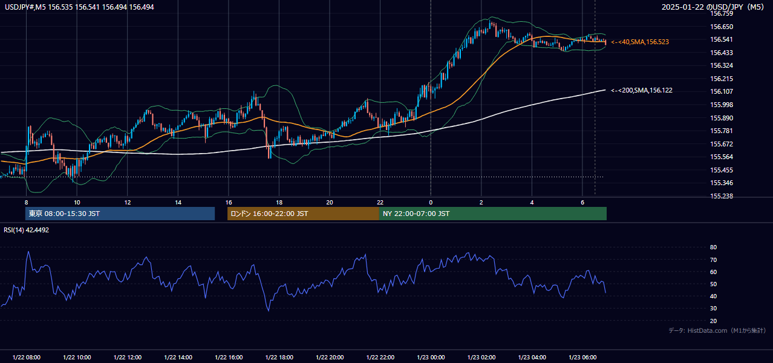Click the RSI(14) 42.4492 indicator label
Screen dimensions: 773x363
coord(27,230)
